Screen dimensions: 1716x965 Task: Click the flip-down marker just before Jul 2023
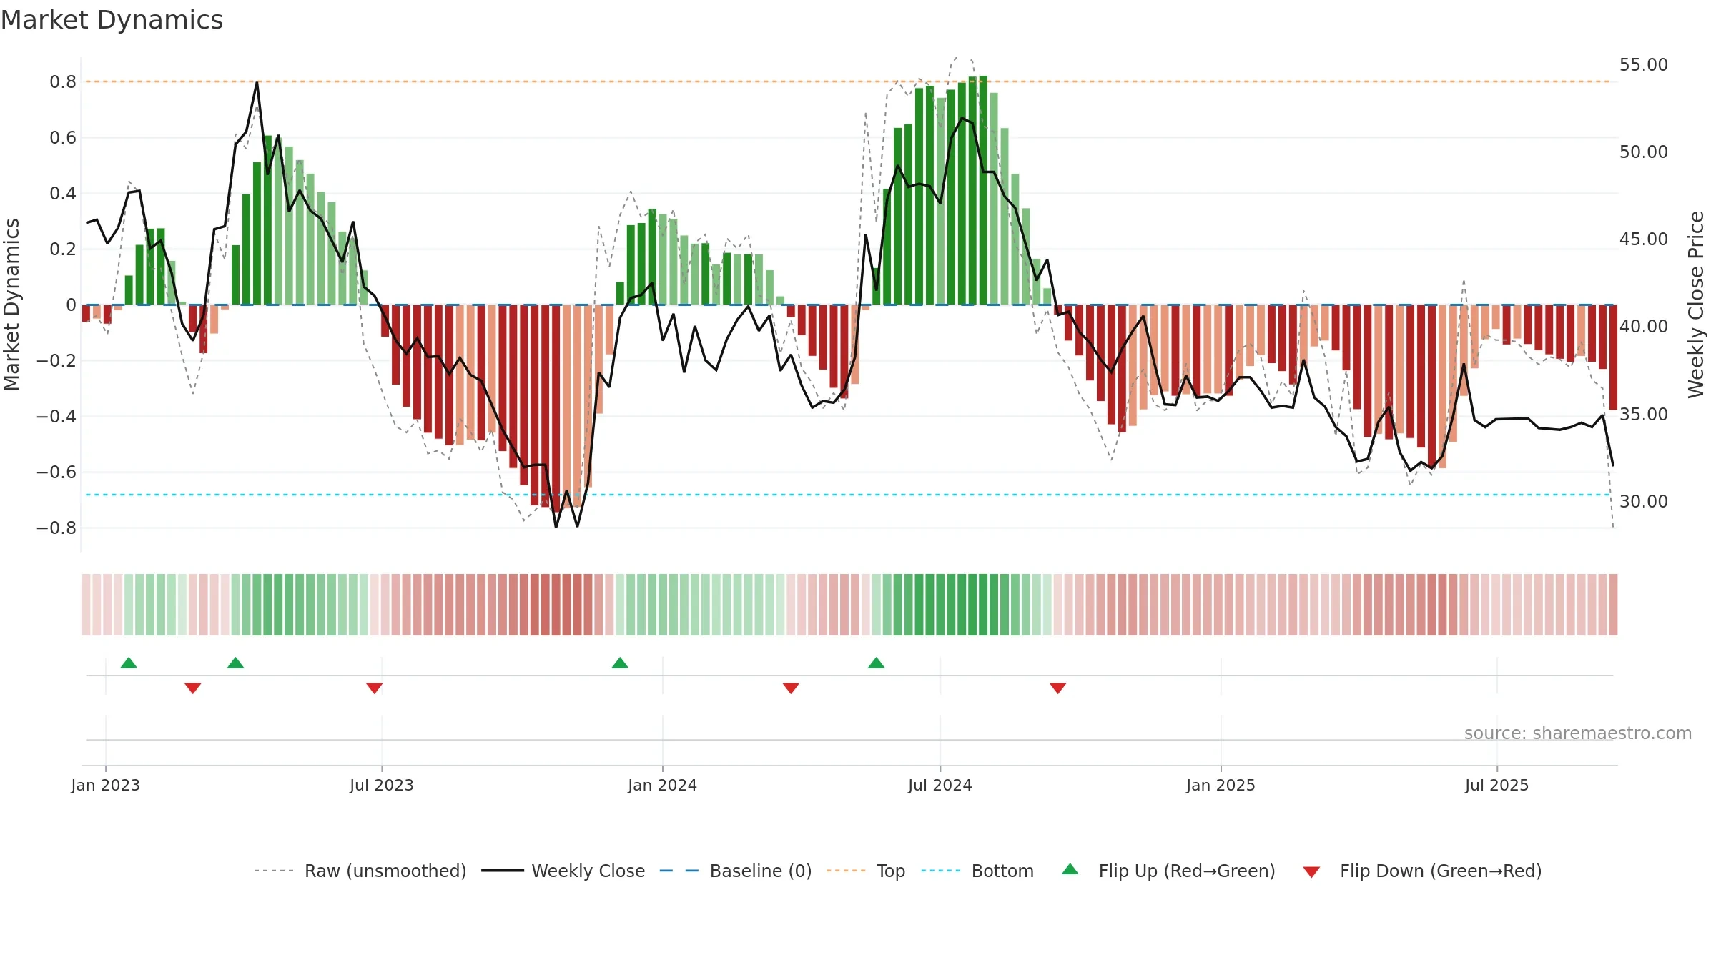click(x=375, y=688)
